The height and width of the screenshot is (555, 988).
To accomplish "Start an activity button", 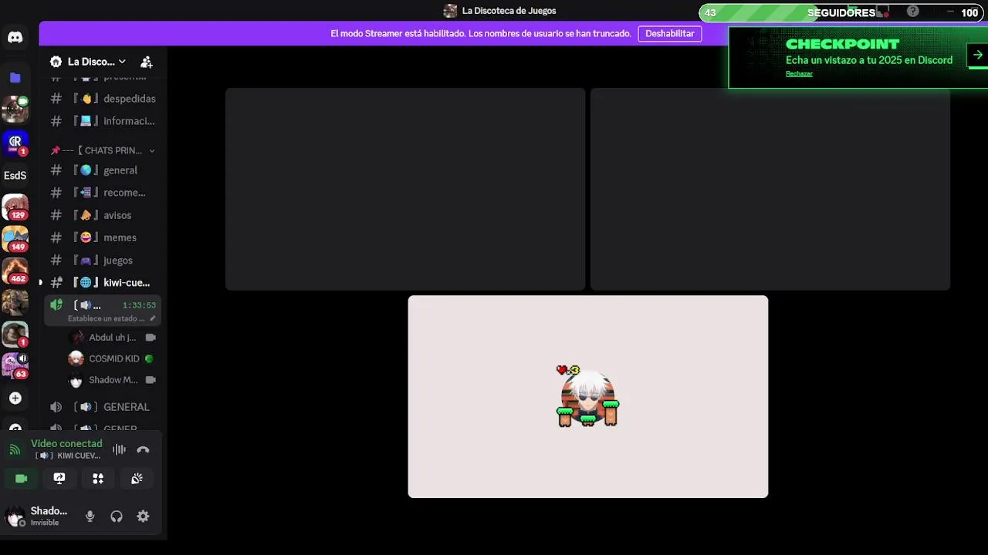I will click(98, 479).
